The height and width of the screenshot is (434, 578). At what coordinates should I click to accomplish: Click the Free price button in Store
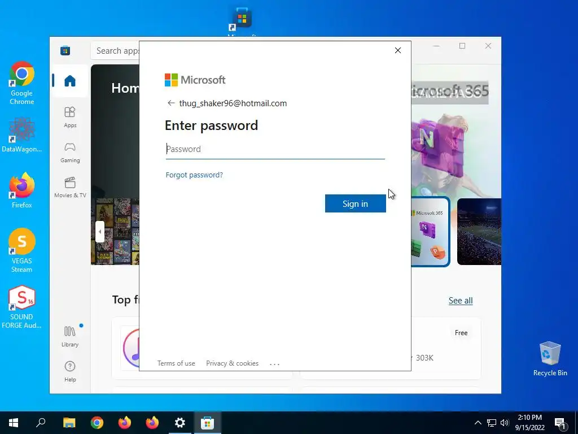pos(461,333)
